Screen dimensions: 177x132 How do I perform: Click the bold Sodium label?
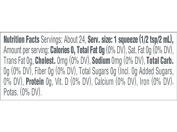pos(101,60)
